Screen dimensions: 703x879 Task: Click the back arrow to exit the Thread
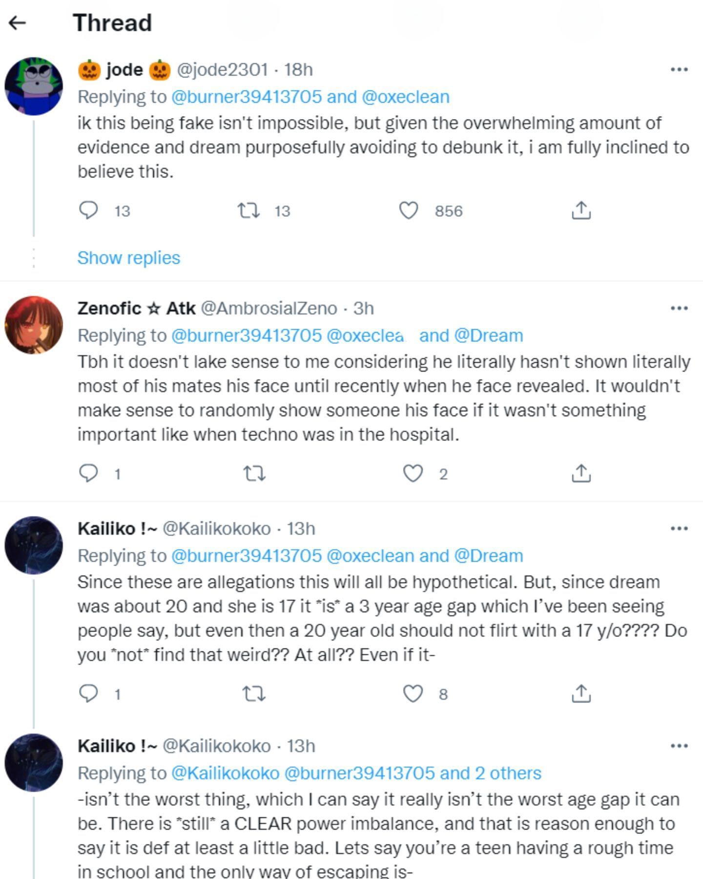point(16,21)
